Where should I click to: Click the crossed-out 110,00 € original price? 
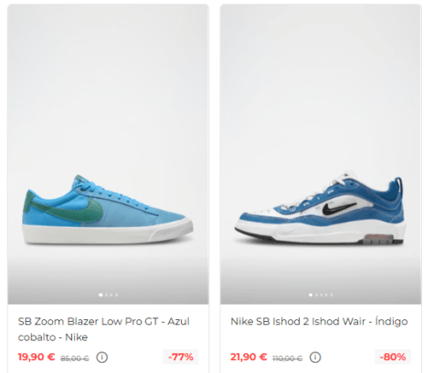[x=287, y=358]
